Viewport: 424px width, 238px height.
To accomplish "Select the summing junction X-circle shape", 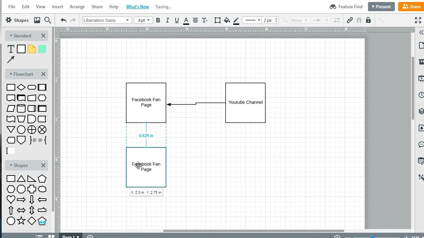I will (42, 130).
